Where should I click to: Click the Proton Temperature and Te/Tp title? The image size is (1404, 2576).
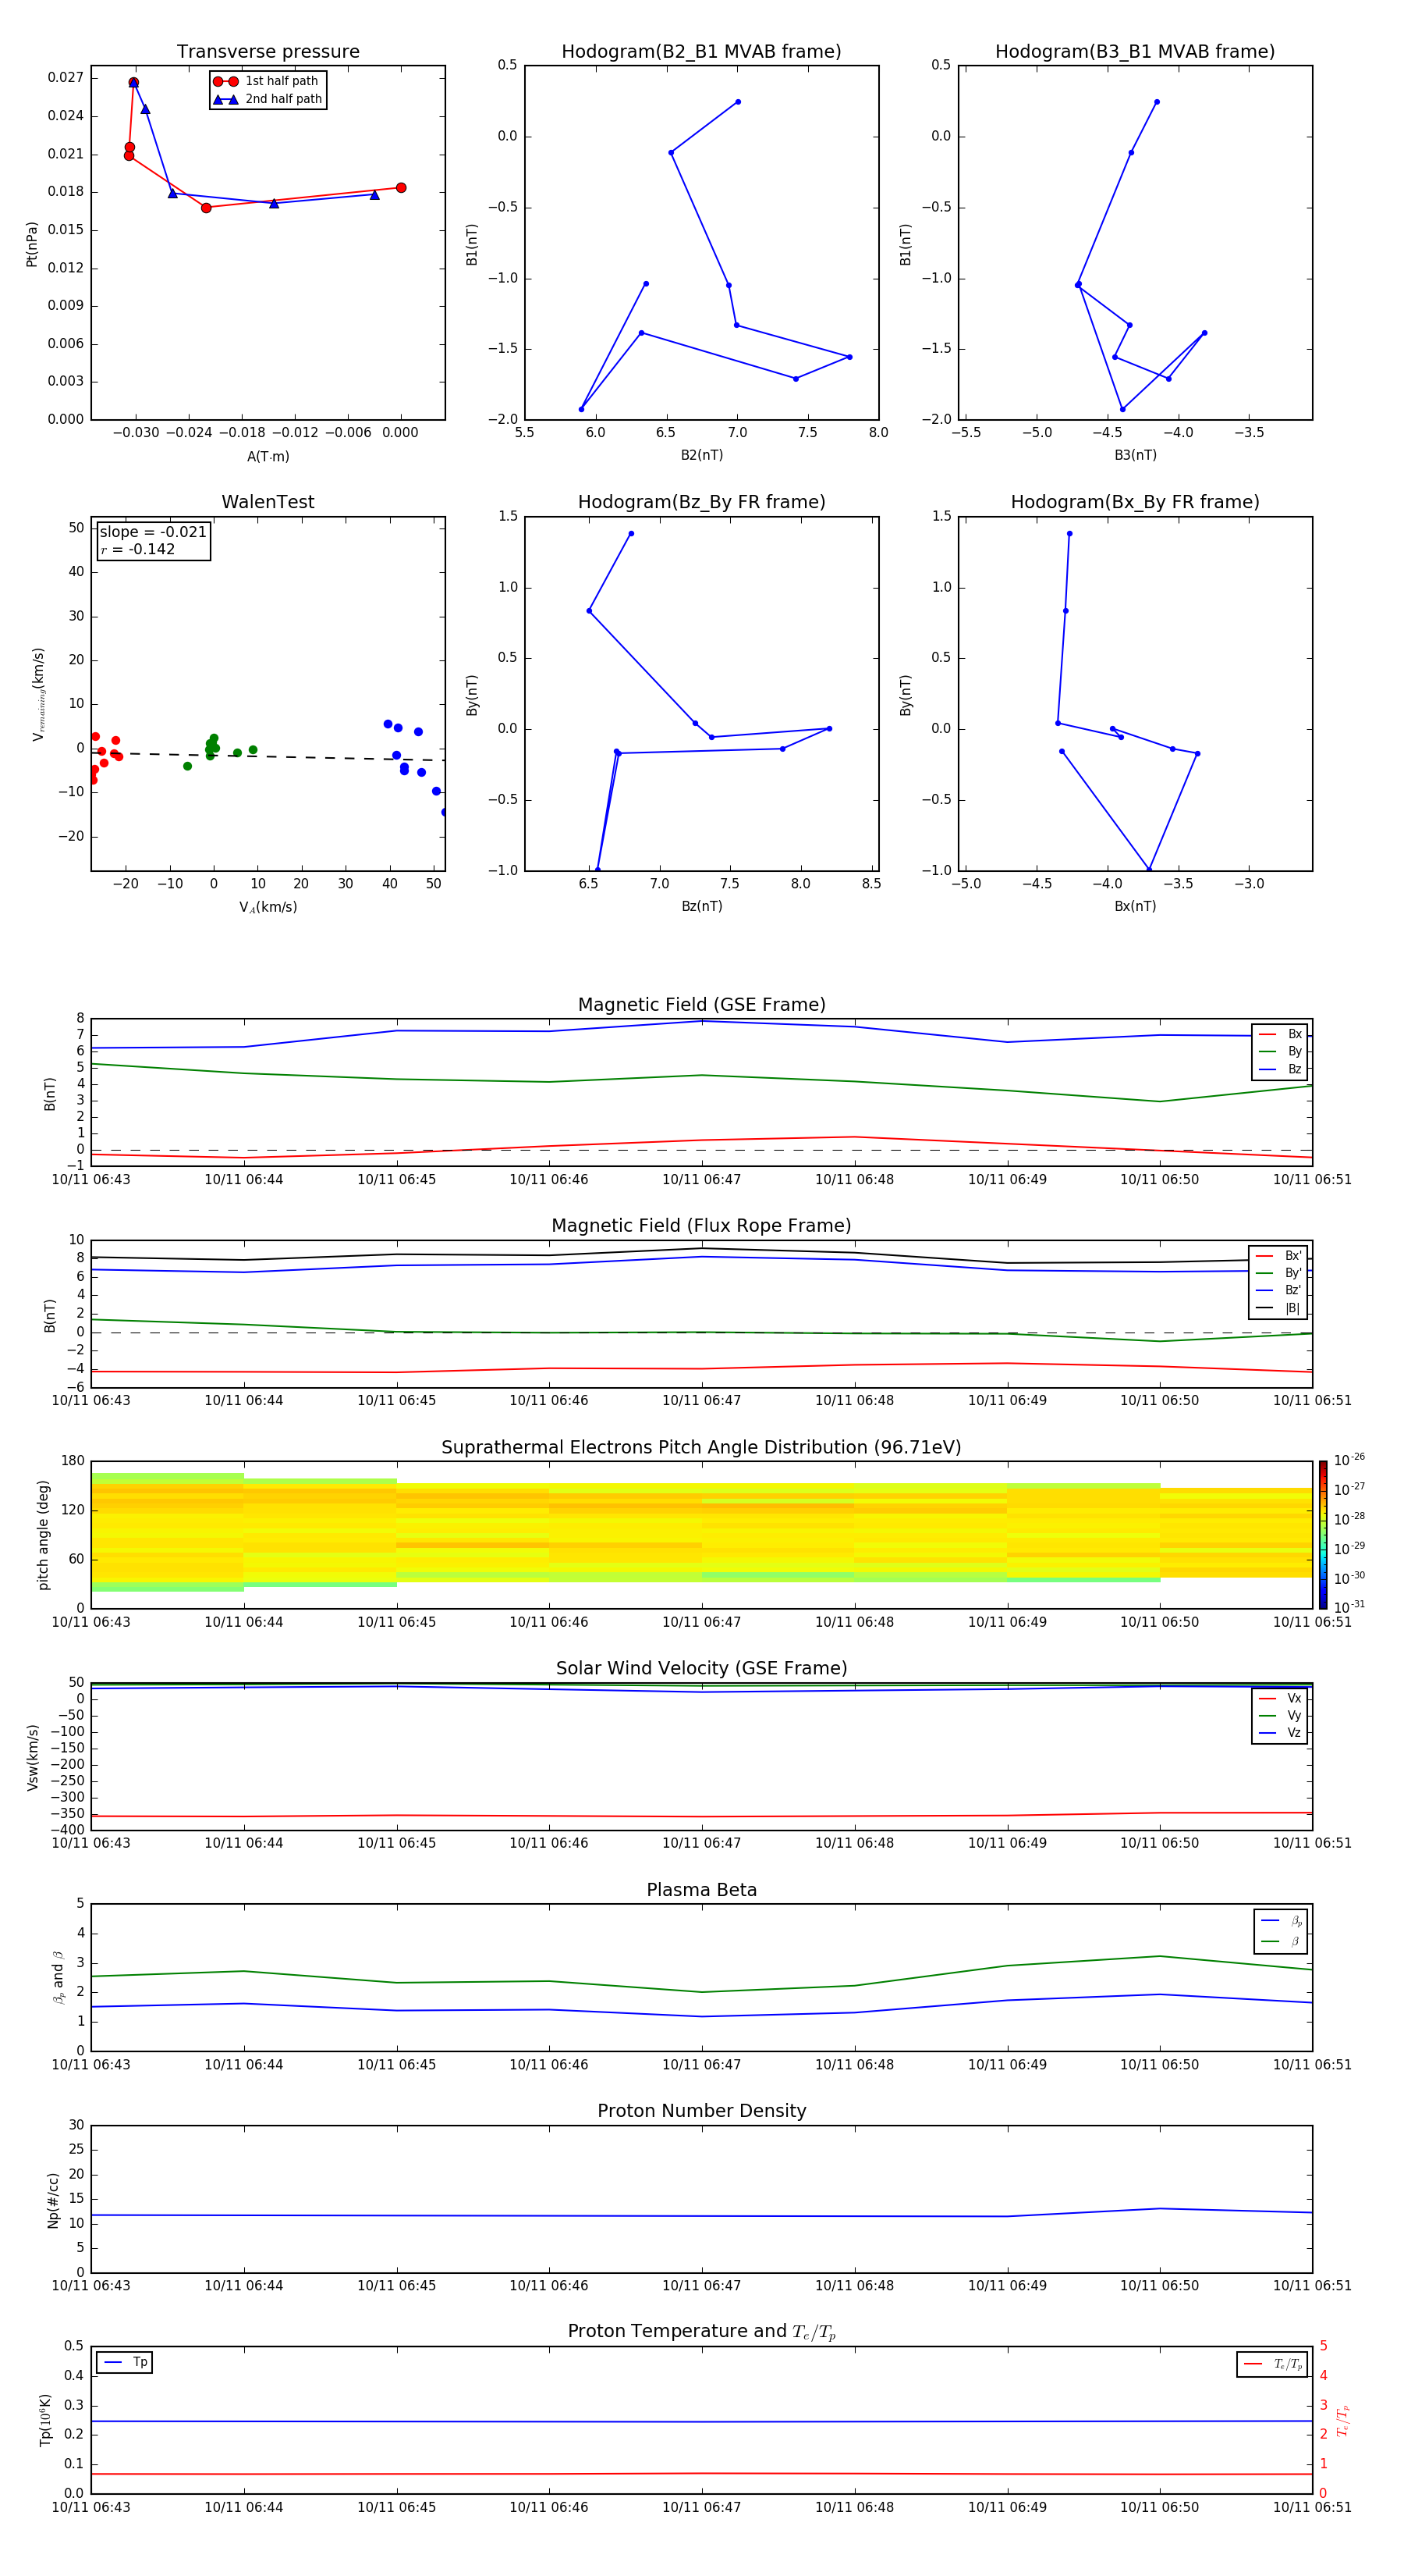(701, 2332)
